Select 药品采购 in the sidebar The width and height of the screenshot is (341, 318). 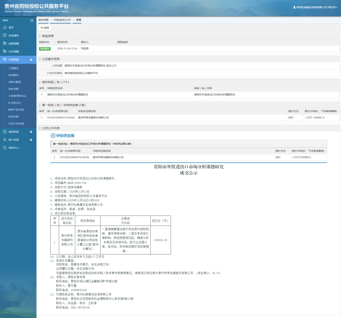tap(13, 117)
